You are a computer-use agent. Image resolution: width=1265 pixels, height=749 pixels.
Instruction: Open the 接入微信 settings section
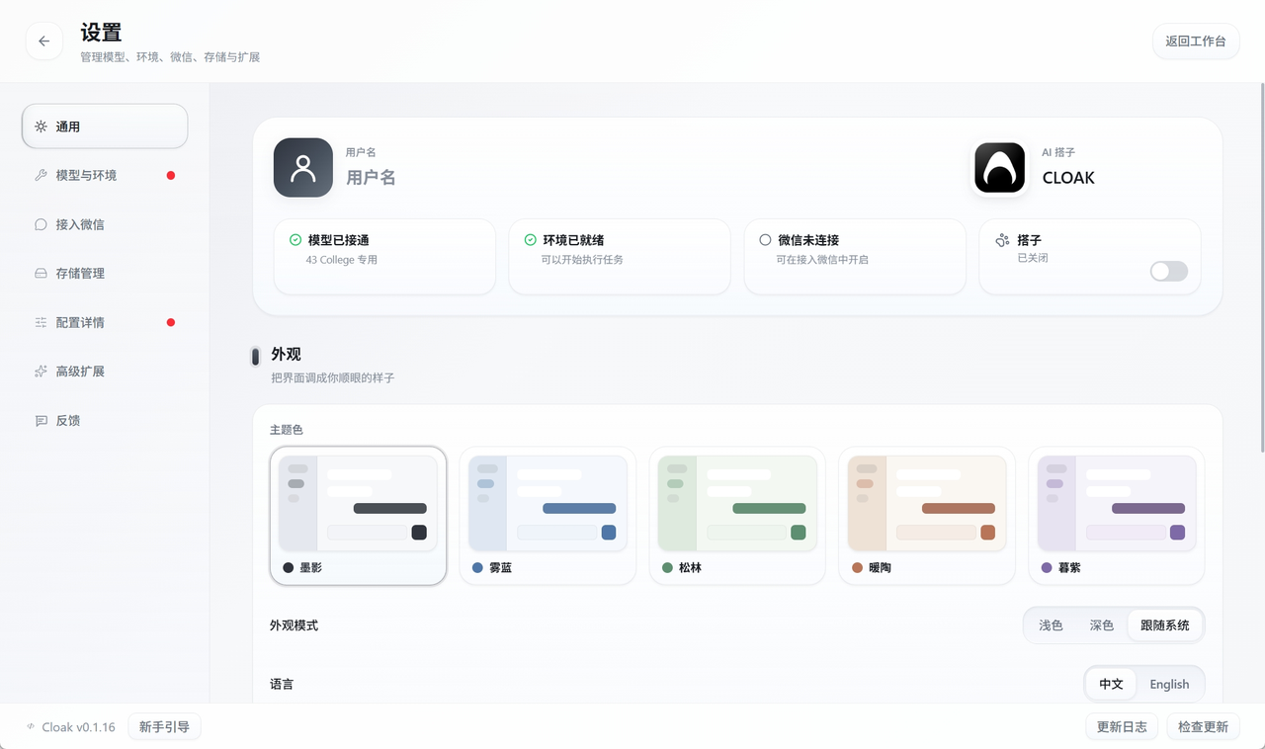coord(105,224)
